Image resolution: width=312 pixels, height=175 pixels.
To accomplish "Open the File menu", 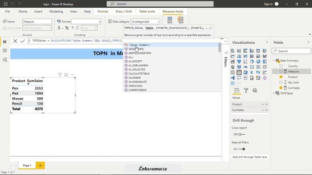I will pos(8,12).
